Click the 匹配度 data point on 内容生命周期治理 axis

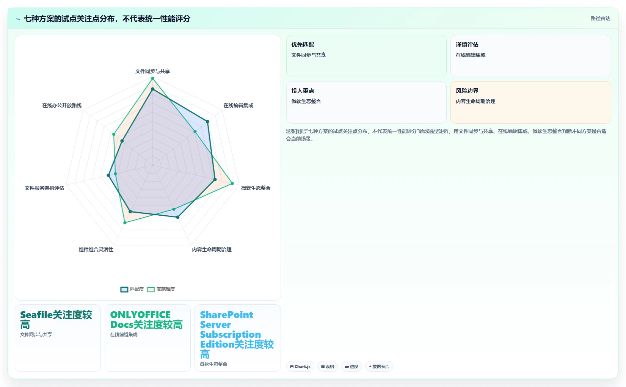[x=177, y=217]
